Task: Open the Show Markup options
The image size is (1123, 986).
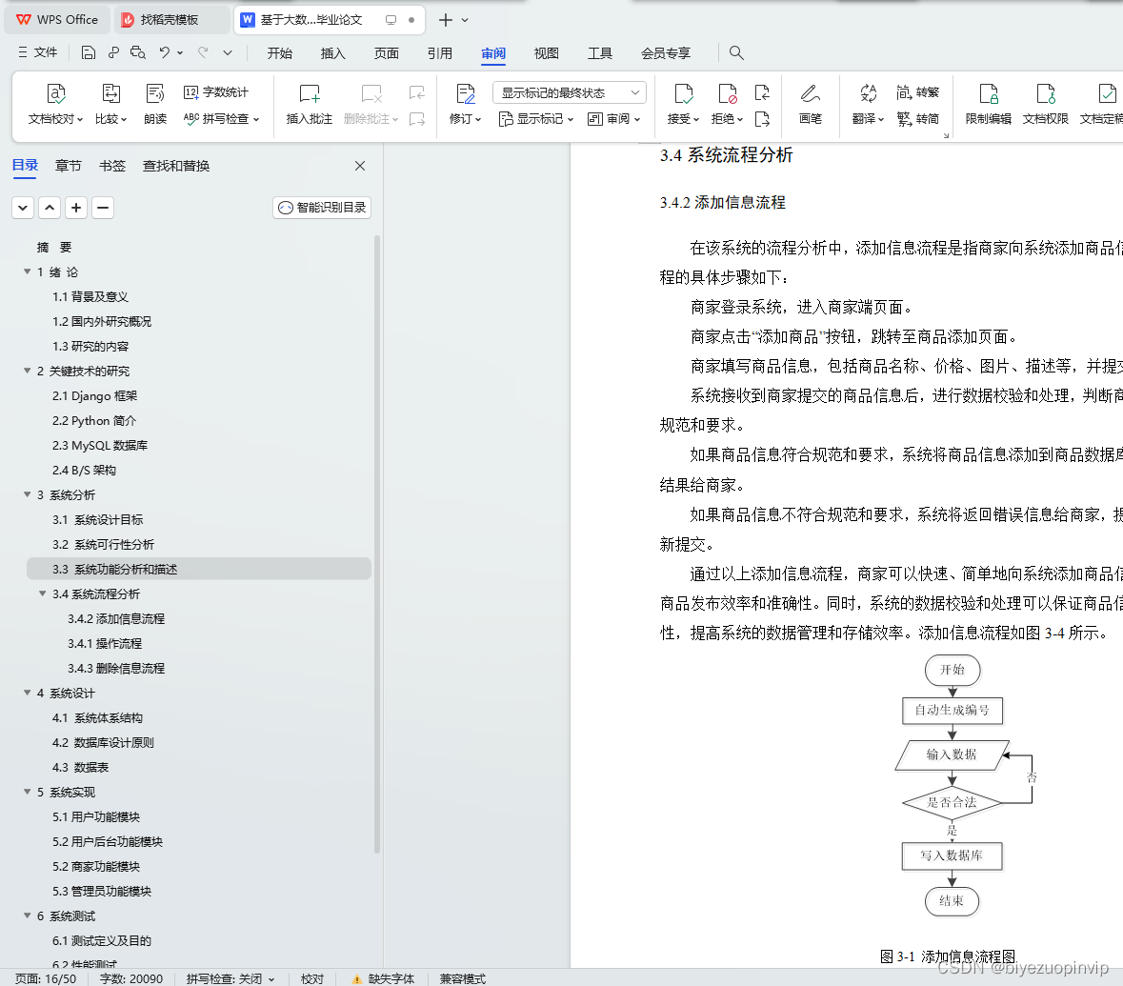Action: (535, 119)
